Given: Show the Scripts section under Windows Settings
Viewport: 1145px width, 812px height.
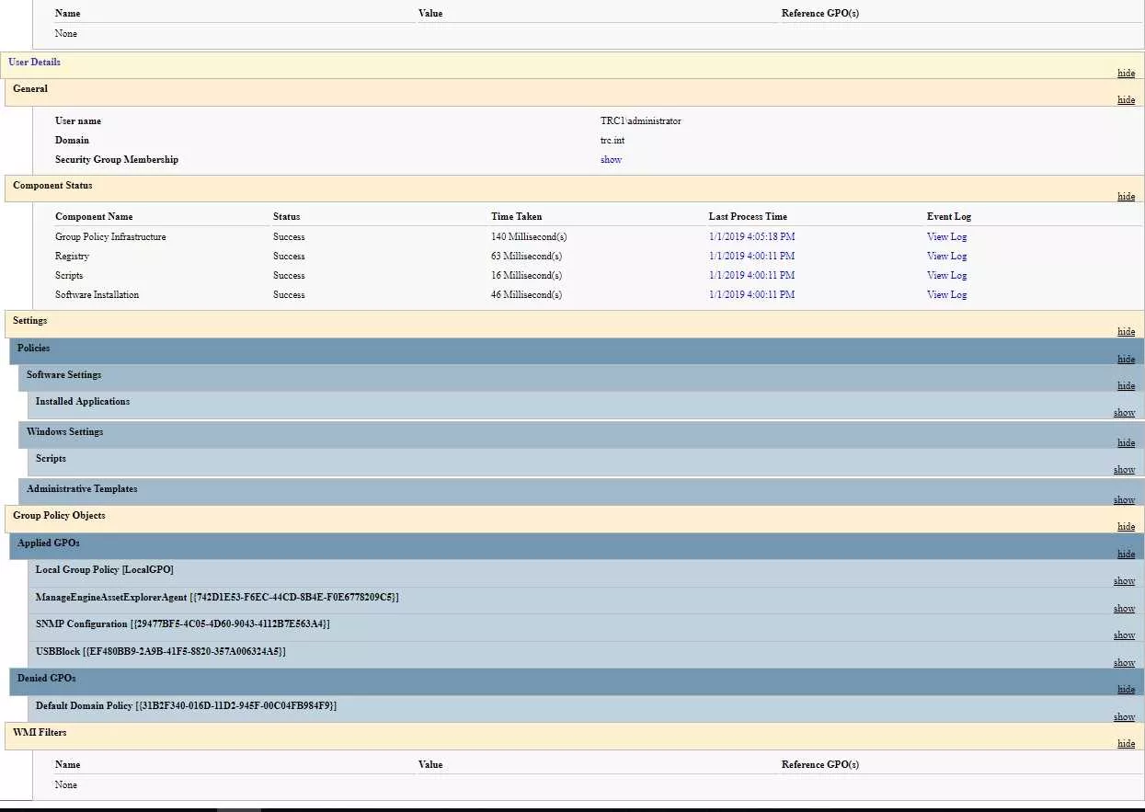Looking at the screenshot, I should (1124, 470).
